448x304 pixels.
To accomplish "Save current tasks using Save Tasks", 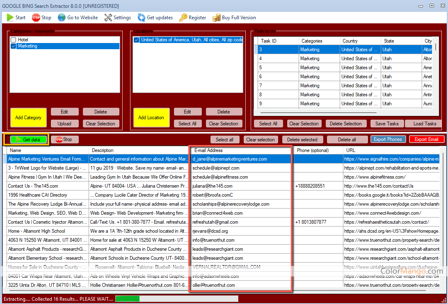I will 387,123.
